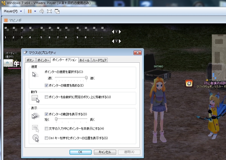The width and height of the screenshot is (226, 160).
Task: Click the pointer speed cursor icon
Action: point(35,74)
